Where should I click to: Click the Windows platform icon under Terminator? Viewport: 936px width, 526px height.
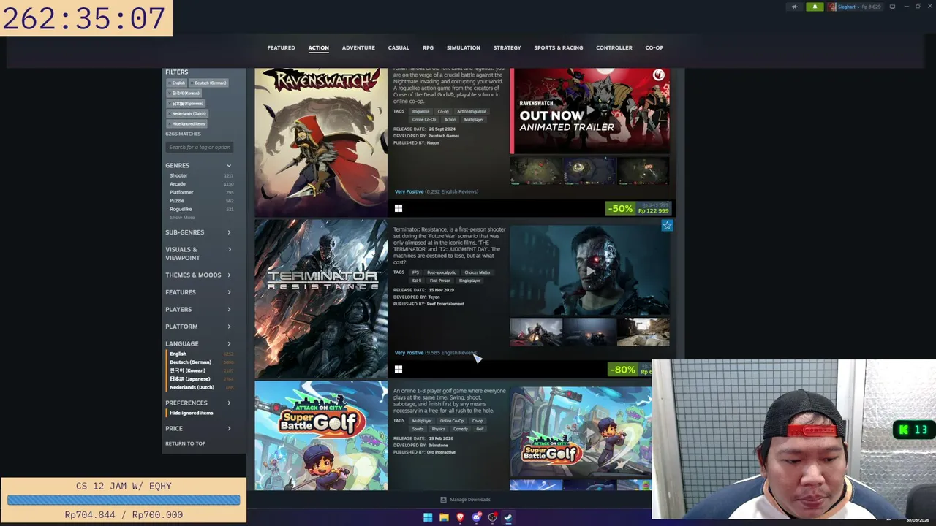click(399, 370)
